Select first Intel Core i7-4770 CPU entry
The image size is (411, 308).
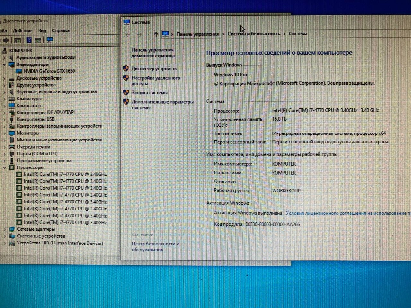point(65,174)
